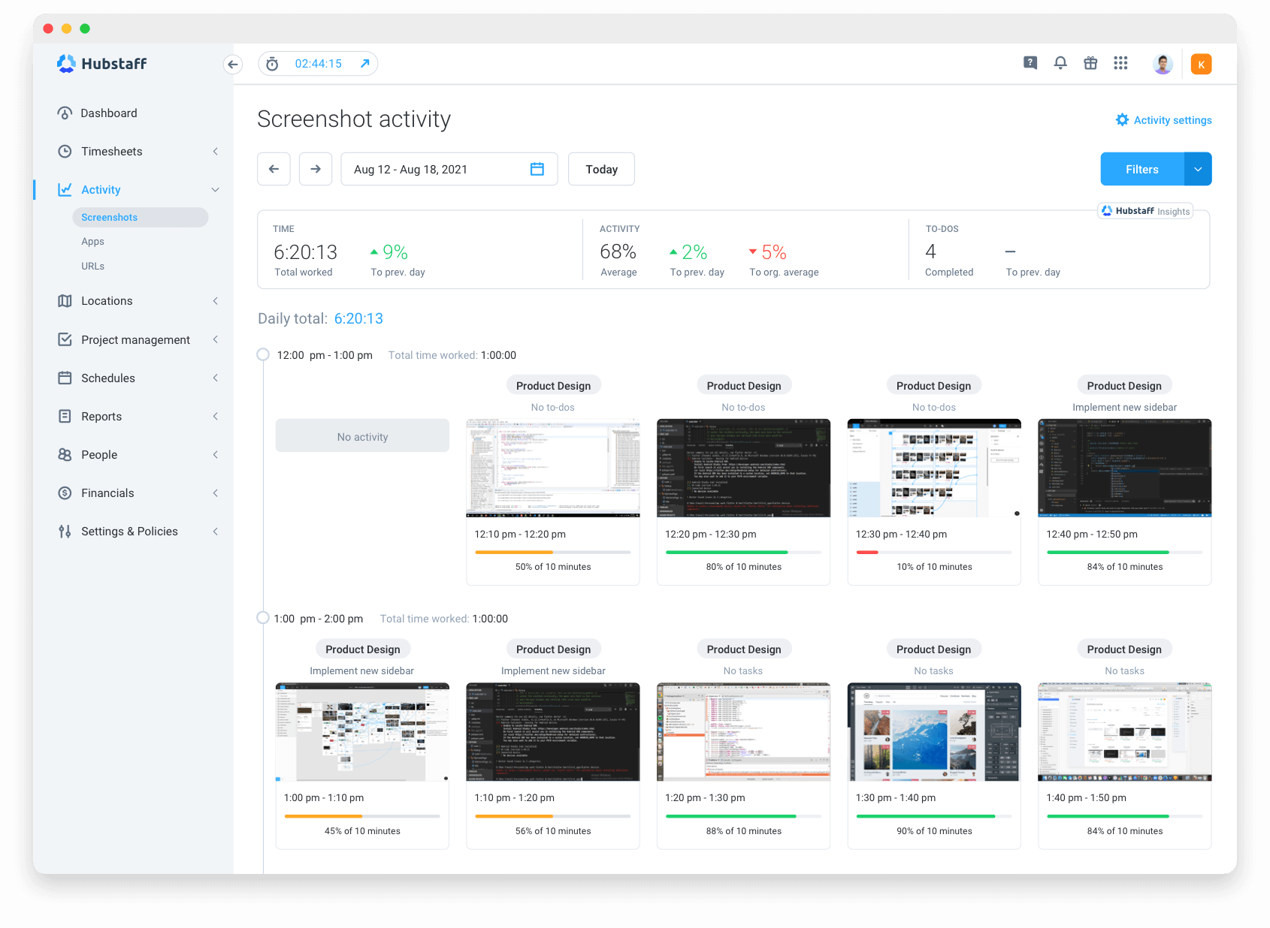The height and width of the screenshot is (928, 1270).
Task: Open the 1:40 pm - 1:50 pm screenshot thumbnail
Action: pos(1124,732)
